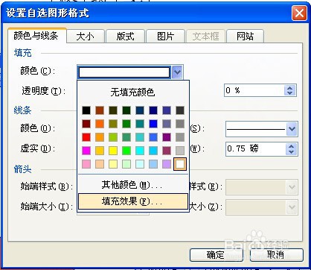Pick the pure blue swatch

(x=153, y=124)
